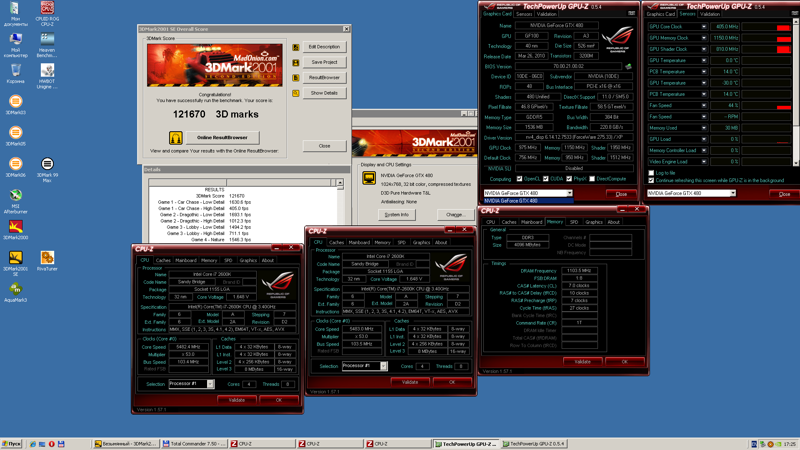Click the magnifier icon beside Show Details
The height and width of the screenshot is (450, 800).
[296, 93]
